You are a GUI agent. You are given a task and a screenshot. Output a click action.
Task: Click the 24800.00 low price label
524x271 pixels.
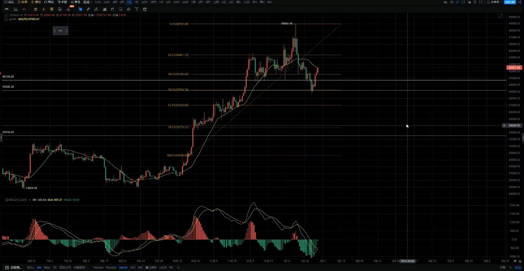click(x=32, y=188)
